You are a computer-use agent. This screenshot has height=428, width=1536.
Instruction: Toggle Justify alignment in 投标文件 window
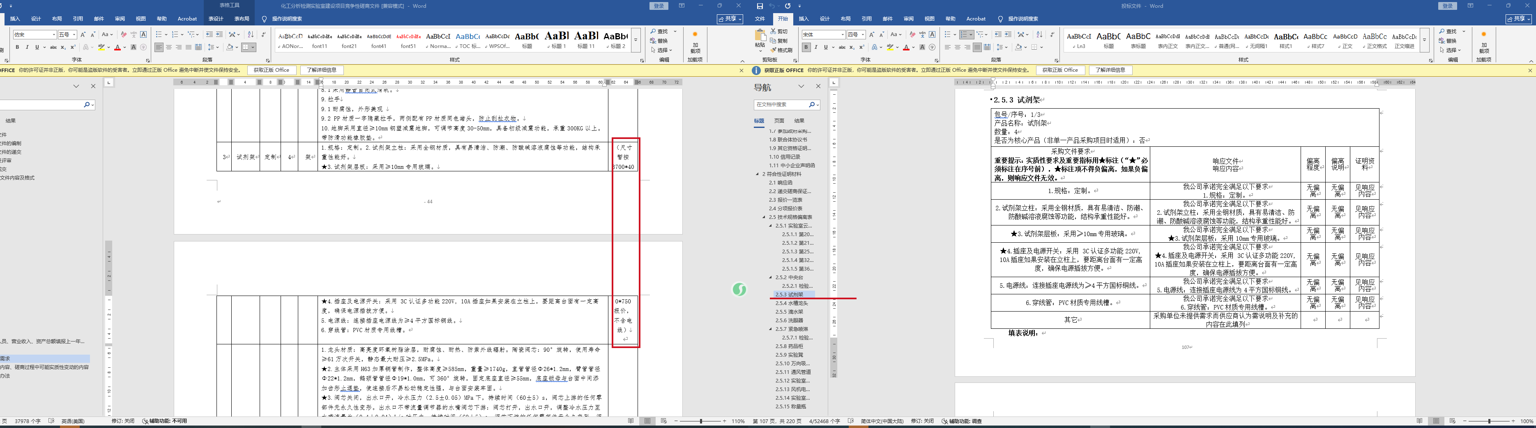pos(977,48)
